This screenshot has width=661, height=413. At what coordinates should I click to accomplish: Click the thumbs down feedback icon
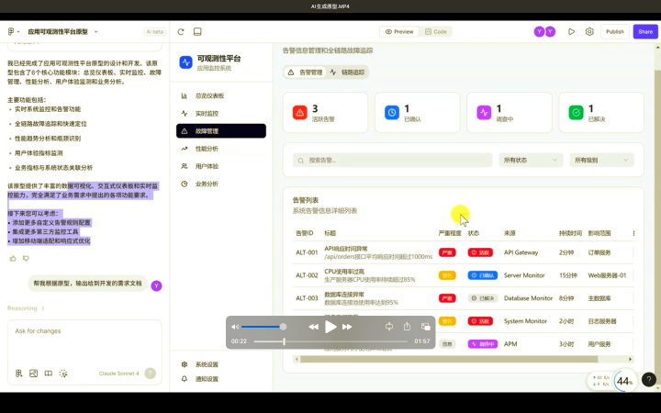coord(26,259)
